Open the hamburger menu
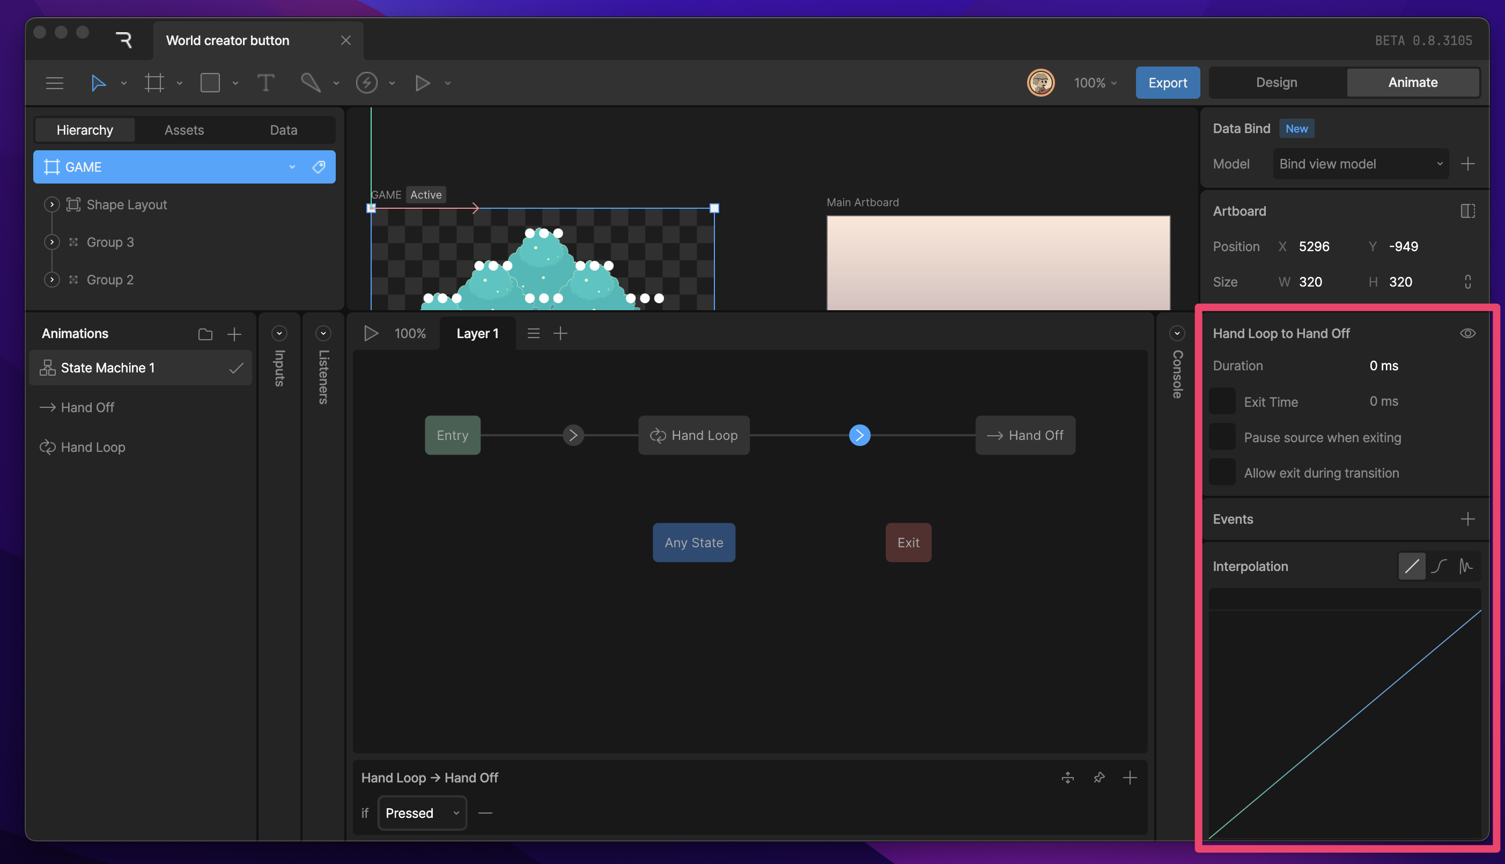1505x864 pixels. click(x=55, y=83)
